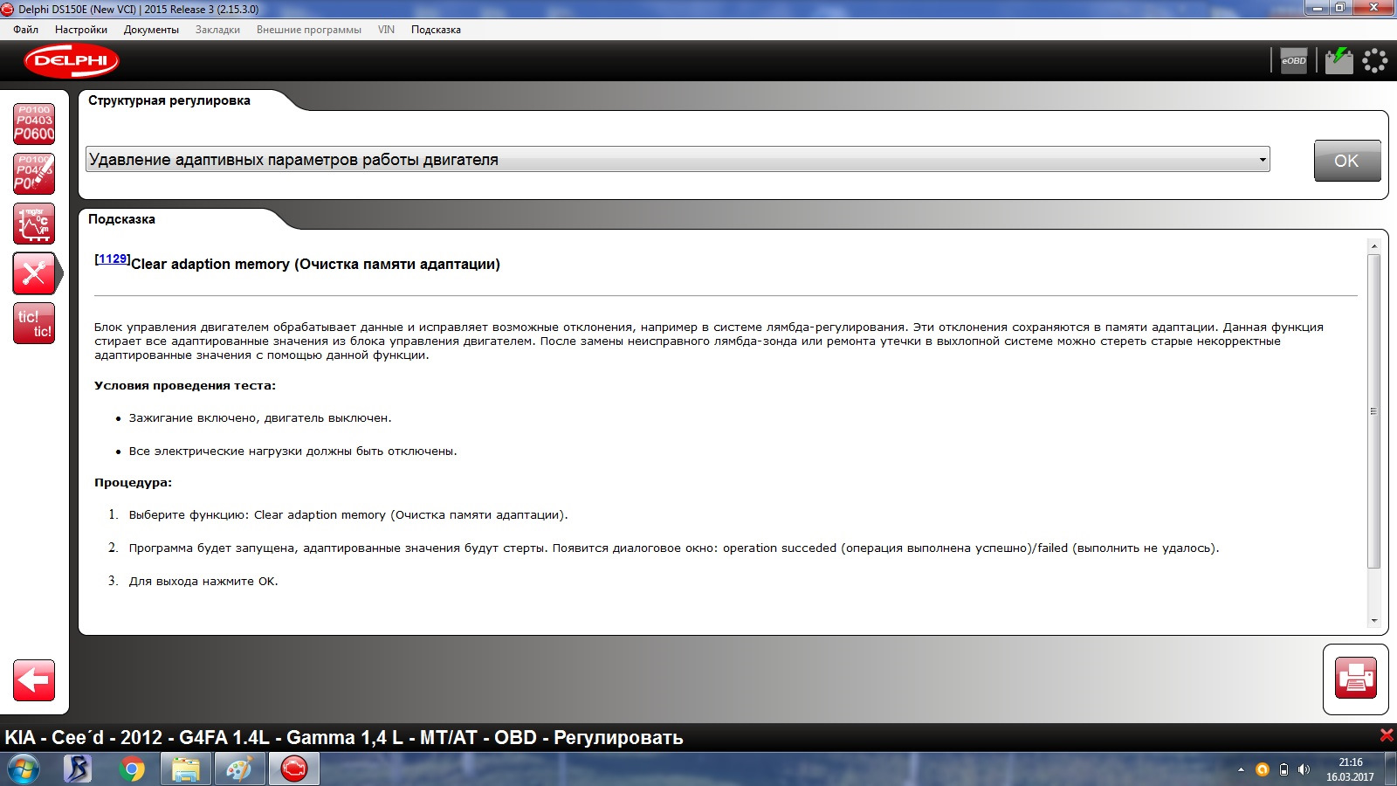
Task: Click the step starting 'Программа будет запущена'
Action: [x=674, y=548]
